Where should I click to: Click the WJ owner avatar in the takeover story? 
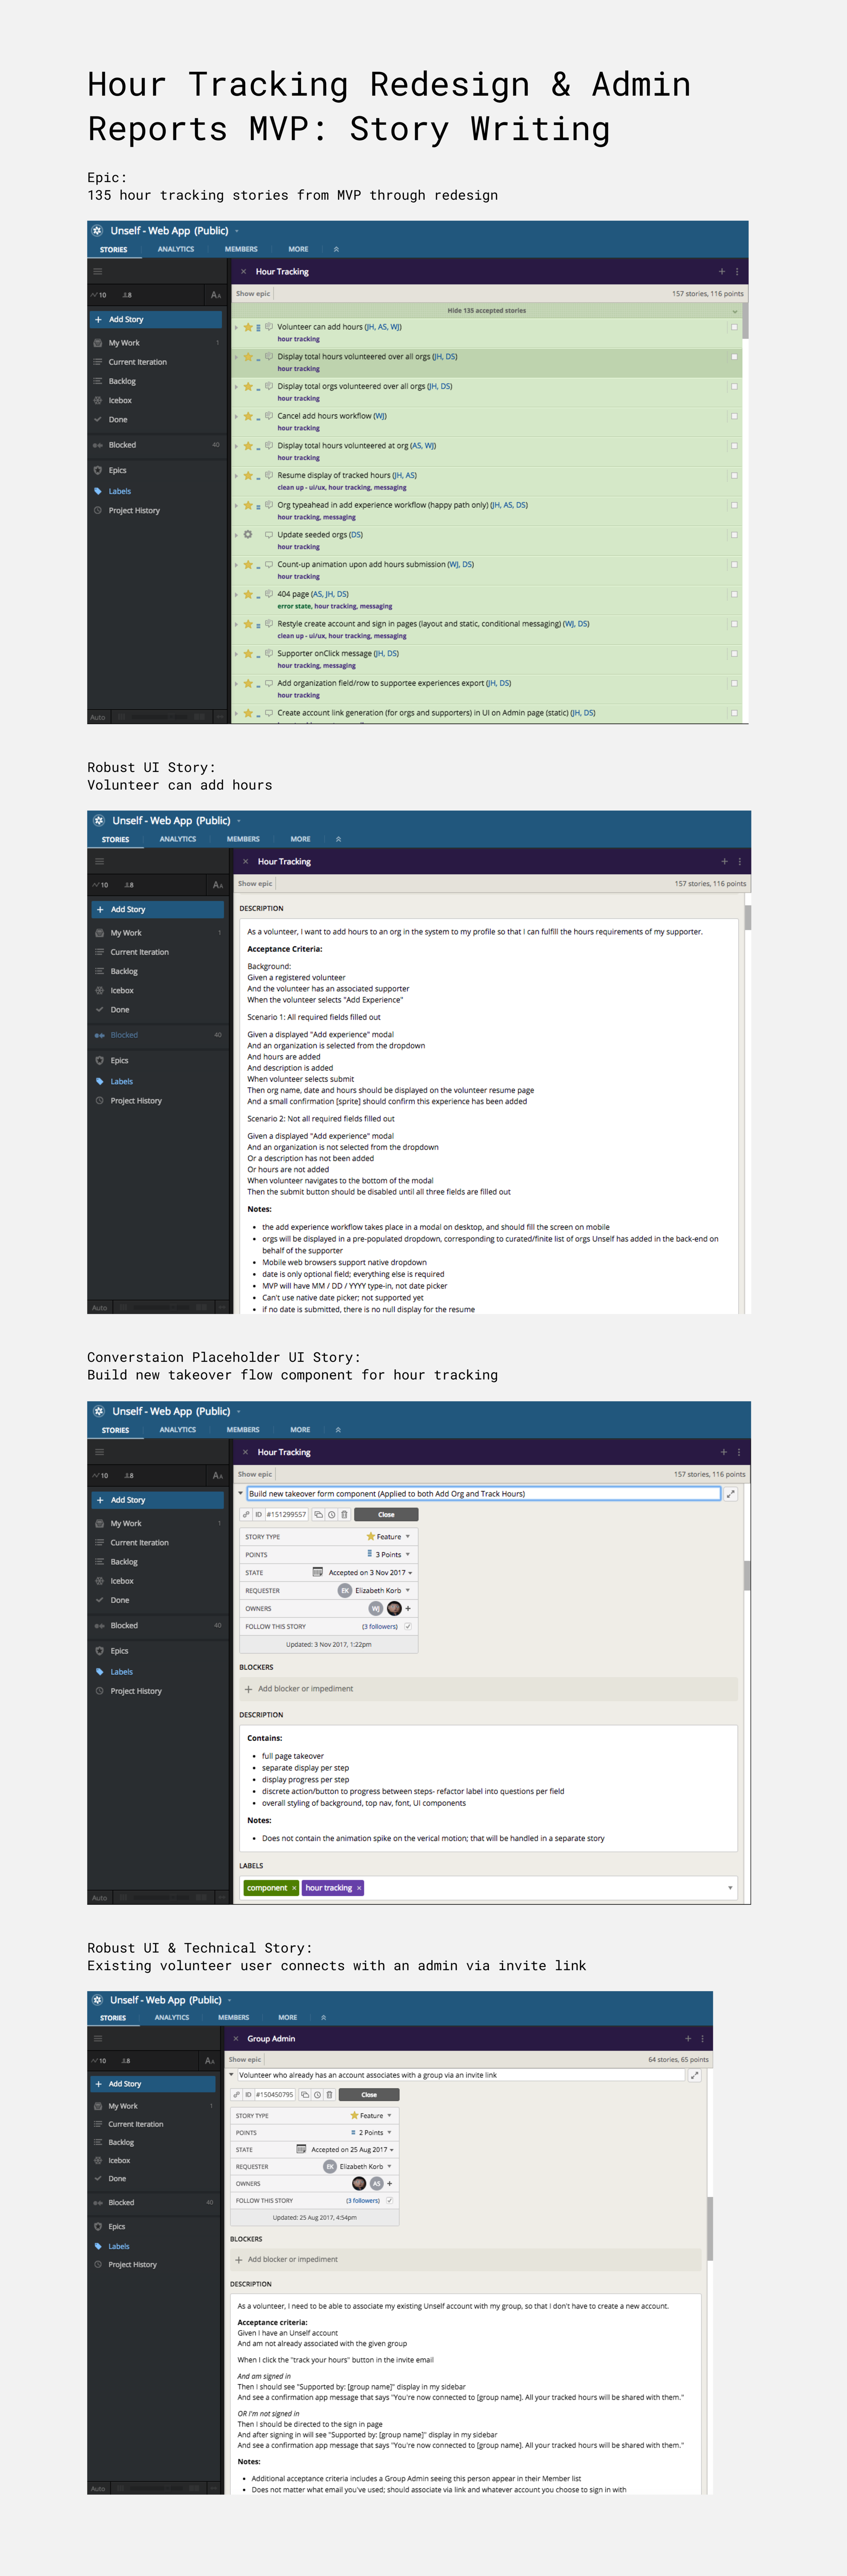[x=376, y=1608]
